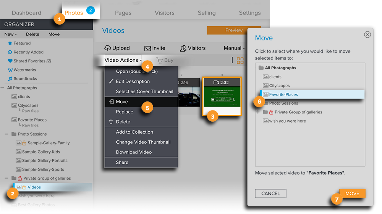Click the Recently Added clock icon
382x214 pixels.
pyautogui.click(x=10, y=52)
